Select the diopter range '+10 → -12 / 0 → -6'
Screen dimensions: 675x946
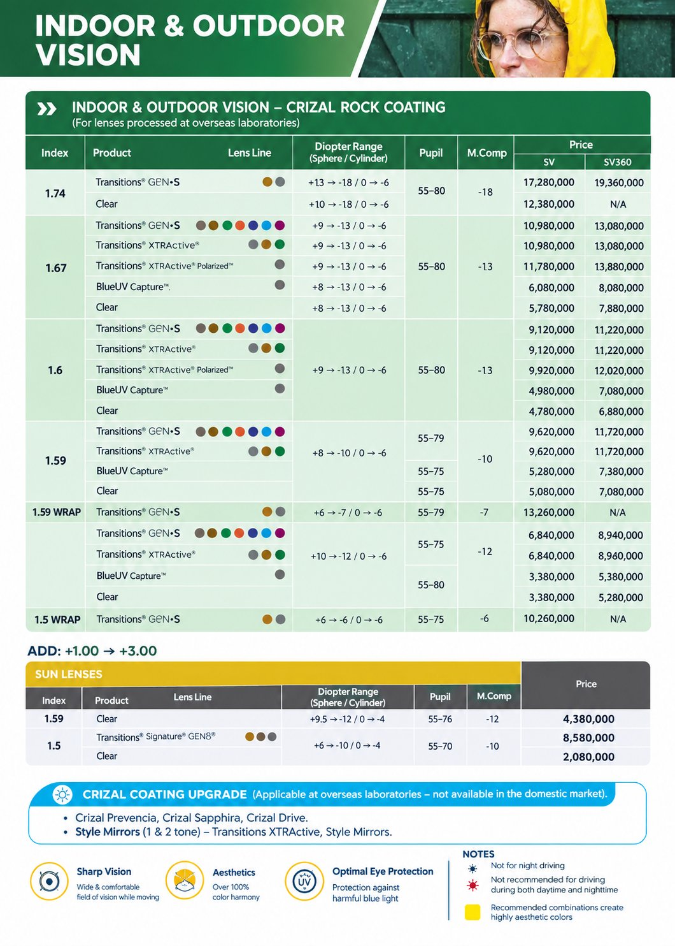348,556
